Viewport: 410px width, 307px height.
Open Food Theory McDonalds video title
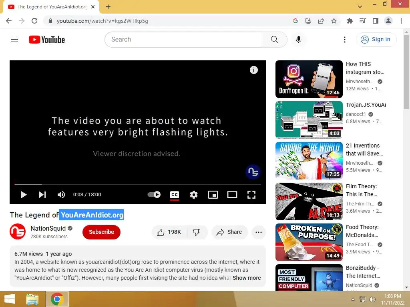pos(362,231)
